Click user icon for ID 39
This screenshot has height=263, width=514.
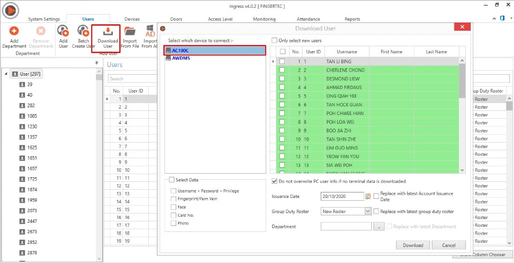[x=22, y=84]
